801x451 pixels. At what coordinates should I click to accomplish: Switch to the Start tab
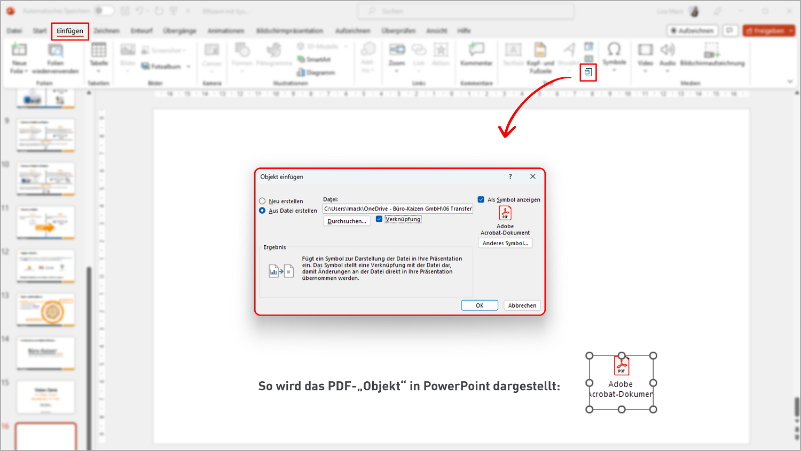tap(40, 31)
